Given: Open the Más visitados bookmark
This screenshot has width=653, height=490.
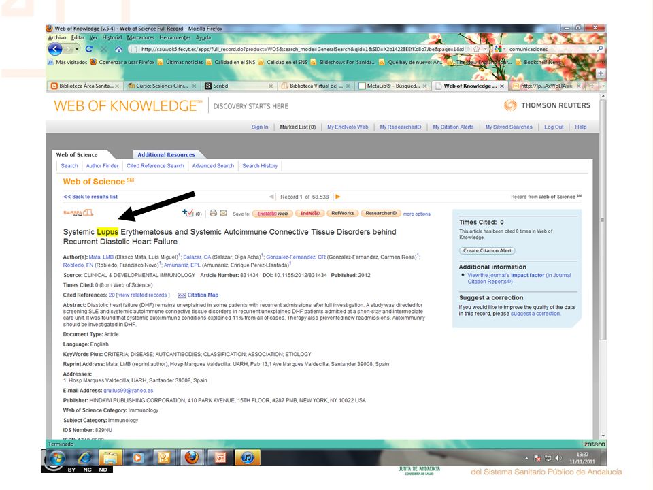Looking at the screenshot, I should coord(67,62).
